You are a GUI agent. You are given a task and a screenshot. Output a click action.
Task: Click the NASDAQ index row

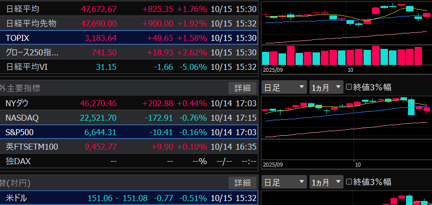[128, 118]
